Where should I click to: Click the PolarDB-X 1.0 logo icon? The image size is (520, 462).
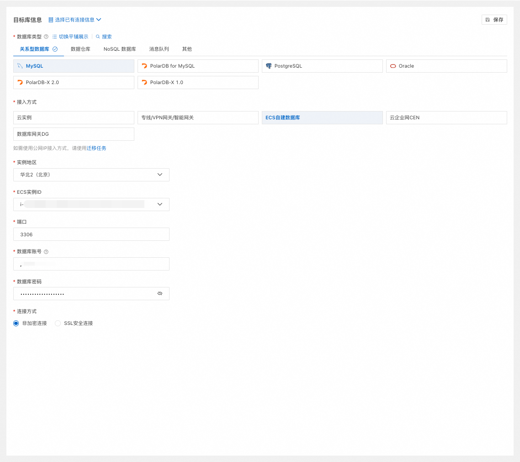(144, 82)
